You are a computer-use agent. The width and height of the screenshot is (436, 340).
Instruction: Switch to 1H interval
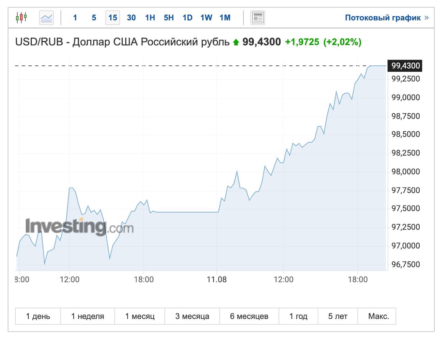[x=150, y=18]
